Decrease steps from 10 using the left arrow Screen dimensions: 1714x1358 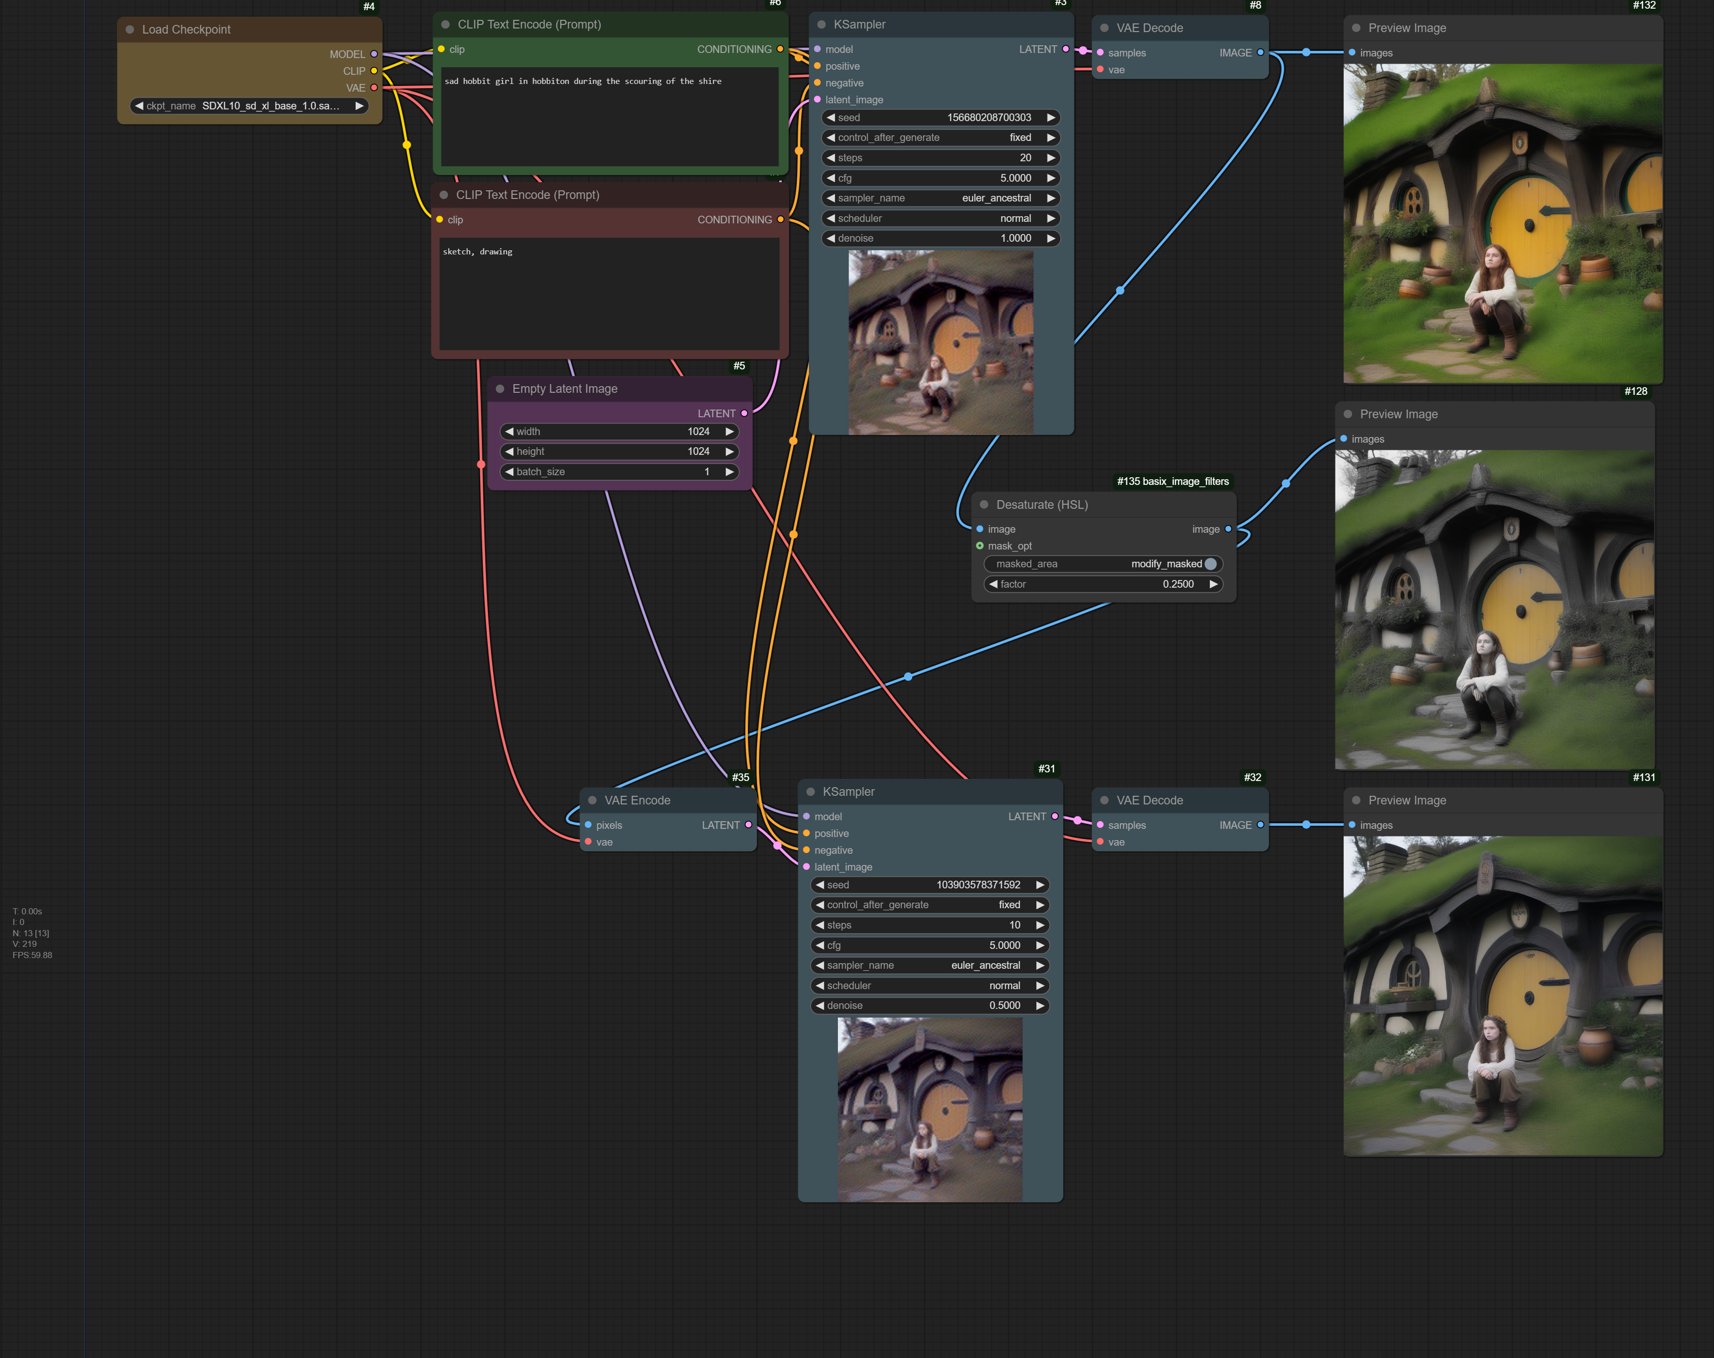pyautogui.click(x=820, y=924)
